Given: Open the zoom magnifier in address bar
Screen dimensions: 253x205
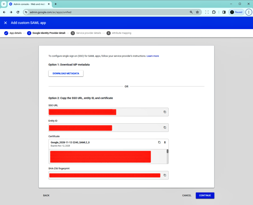Looking at the screenshot, I should click(x=191, y=12).
